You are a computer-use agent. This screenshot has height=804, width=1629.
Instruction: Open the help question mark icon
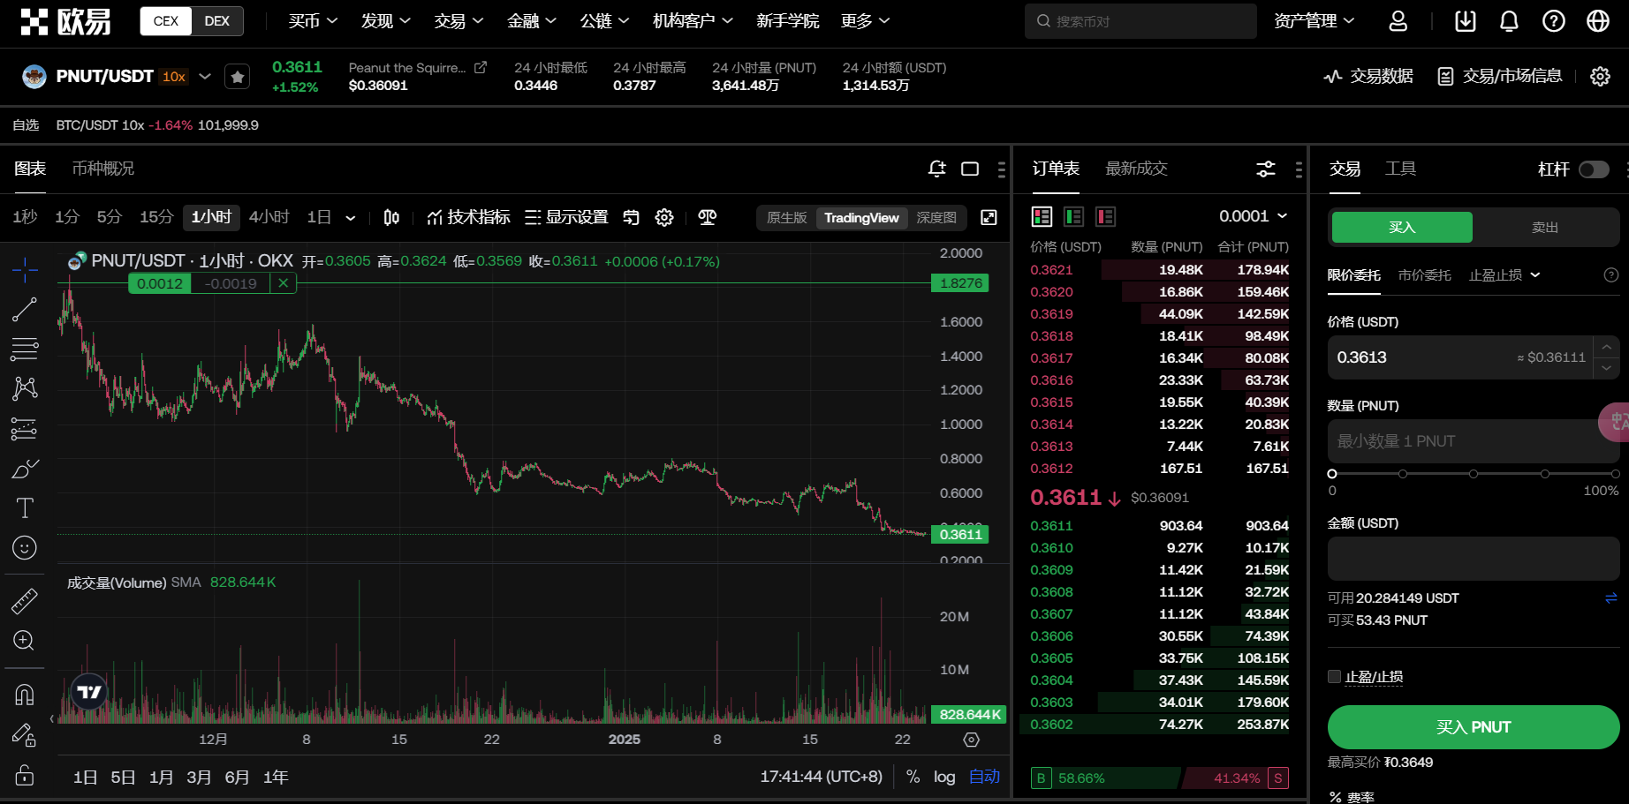click(1554, 21)
